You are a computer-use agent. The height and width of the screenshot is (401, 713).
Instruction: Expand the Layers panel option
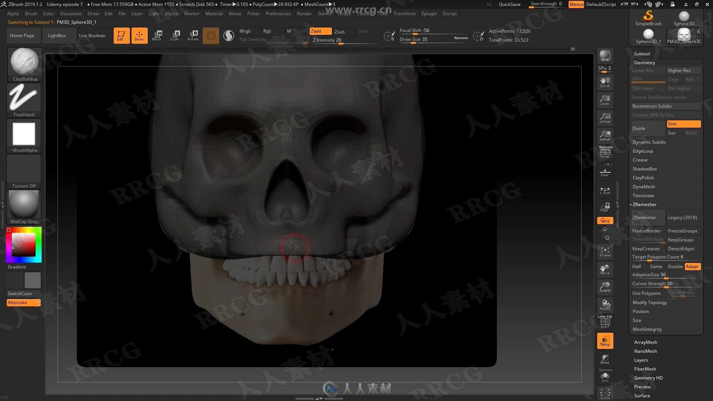(x=640, y=360)
